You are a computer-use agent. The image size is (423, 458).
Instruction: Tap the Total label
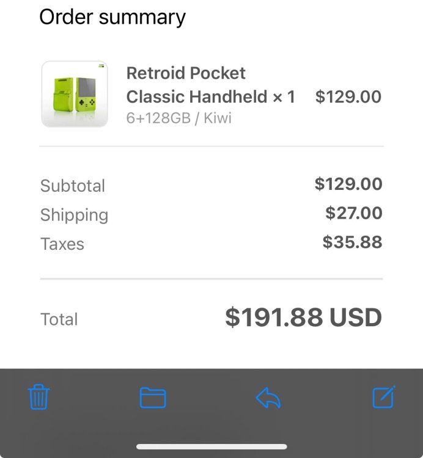coord(59,319)
